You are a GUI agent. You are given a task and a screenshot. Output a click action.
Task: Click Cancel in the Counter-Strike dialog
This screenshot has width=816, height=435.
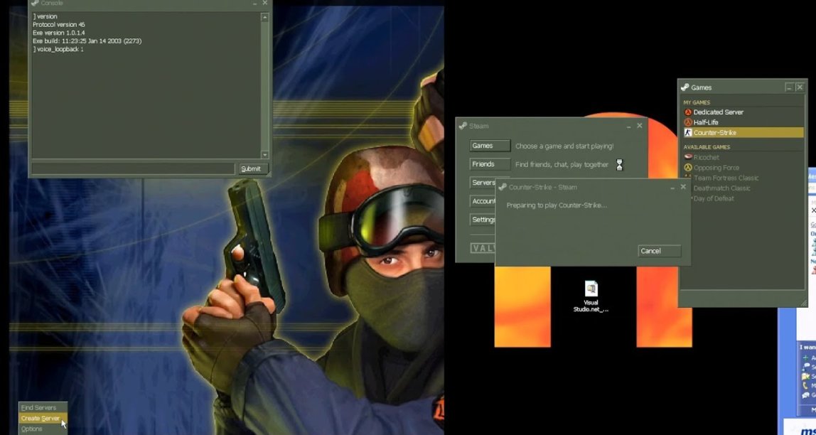click(x=659, y=251)
